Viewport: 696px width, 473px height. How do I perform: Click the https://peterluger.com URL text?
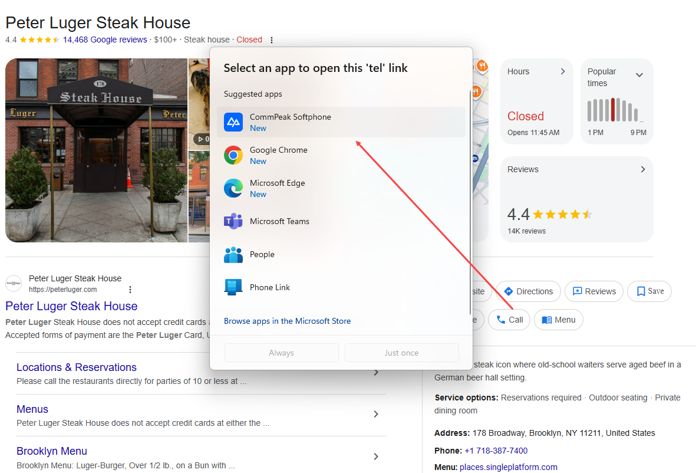63,290
